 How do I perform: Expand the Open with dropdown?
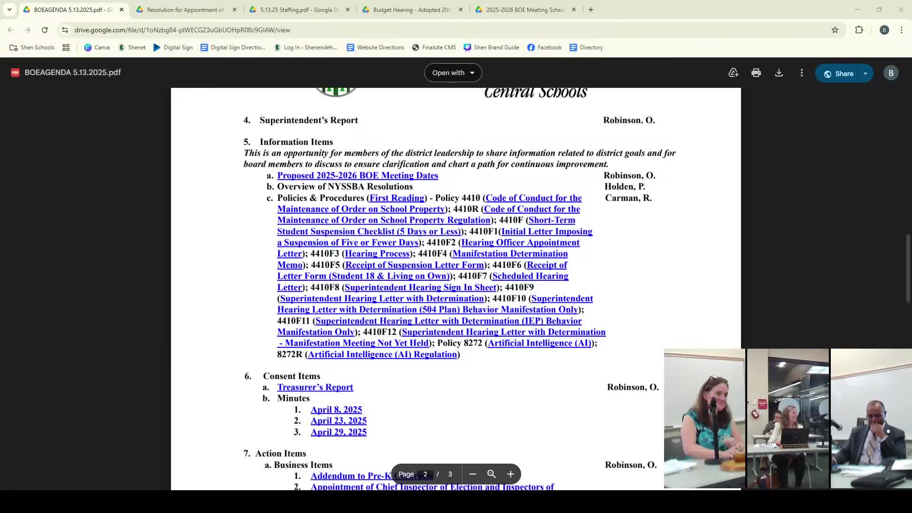pos(453,73)
